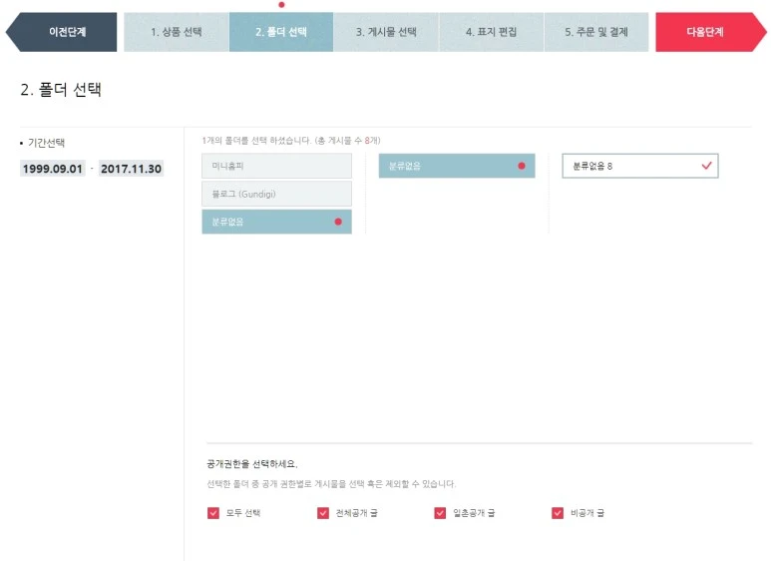
Task: Switch to step 3. 게시물 선택
Action: pos(386,32)
